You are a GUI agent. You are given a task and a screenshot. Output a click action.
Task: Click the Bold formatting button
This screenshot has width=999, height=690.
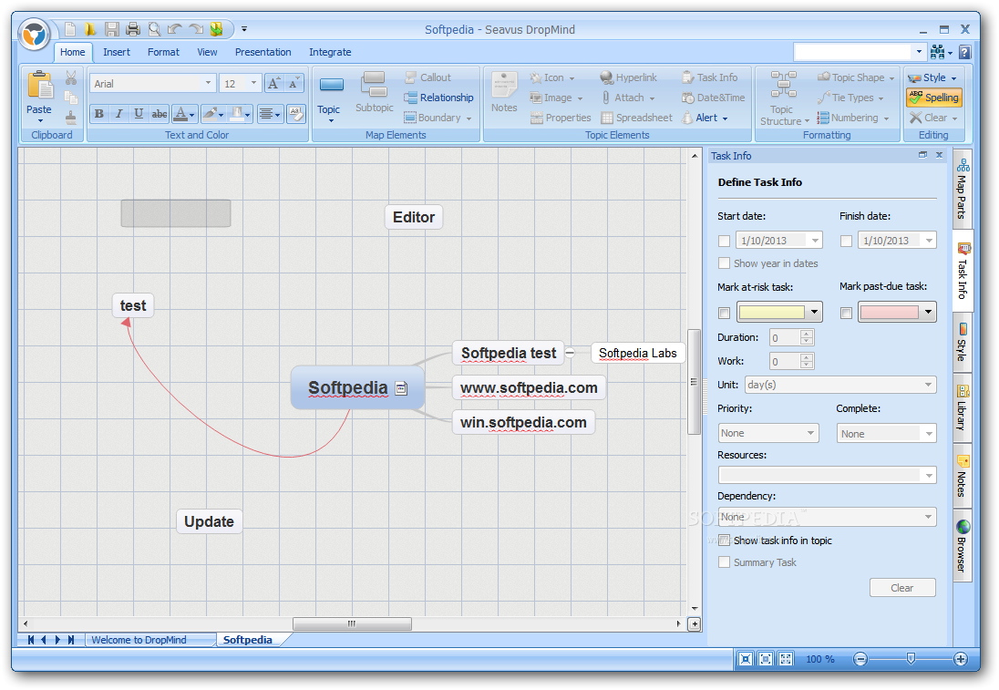tap(98, 114)
